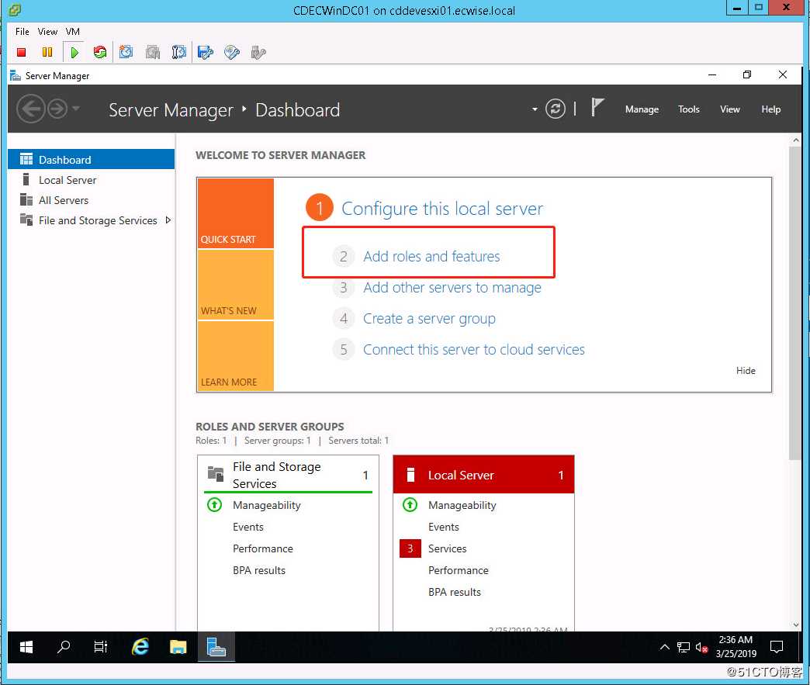Take a VM snapshot via clock icon
The height and width of the screenshot is (685, 810).
click(x=126, y=52)
